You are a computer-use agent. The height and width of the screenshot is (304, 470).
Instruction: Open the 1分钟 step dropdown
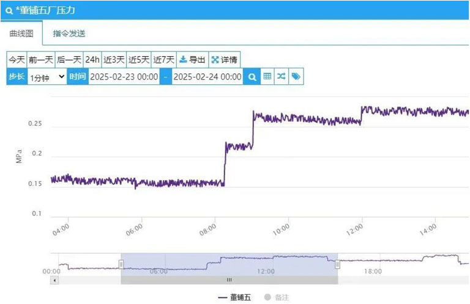[x=47, y=77]
